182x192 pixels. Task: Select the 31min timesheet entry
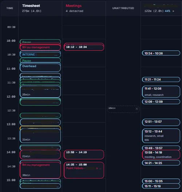point(40,136)
